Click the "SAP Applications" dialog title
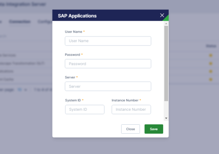Viewport: 219px width, 154px height. click(x=77, y=16)
